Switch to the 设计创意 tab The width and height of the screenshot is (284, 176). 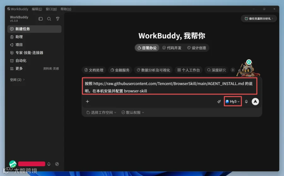click(197, 48)
